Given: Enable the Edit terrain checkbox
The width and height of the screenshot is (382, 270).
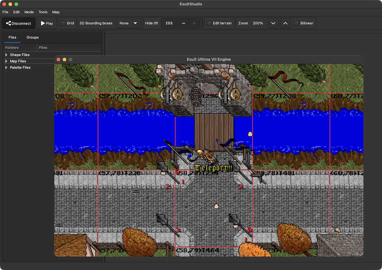Looking at the screenshot, I should pos(209,23).
